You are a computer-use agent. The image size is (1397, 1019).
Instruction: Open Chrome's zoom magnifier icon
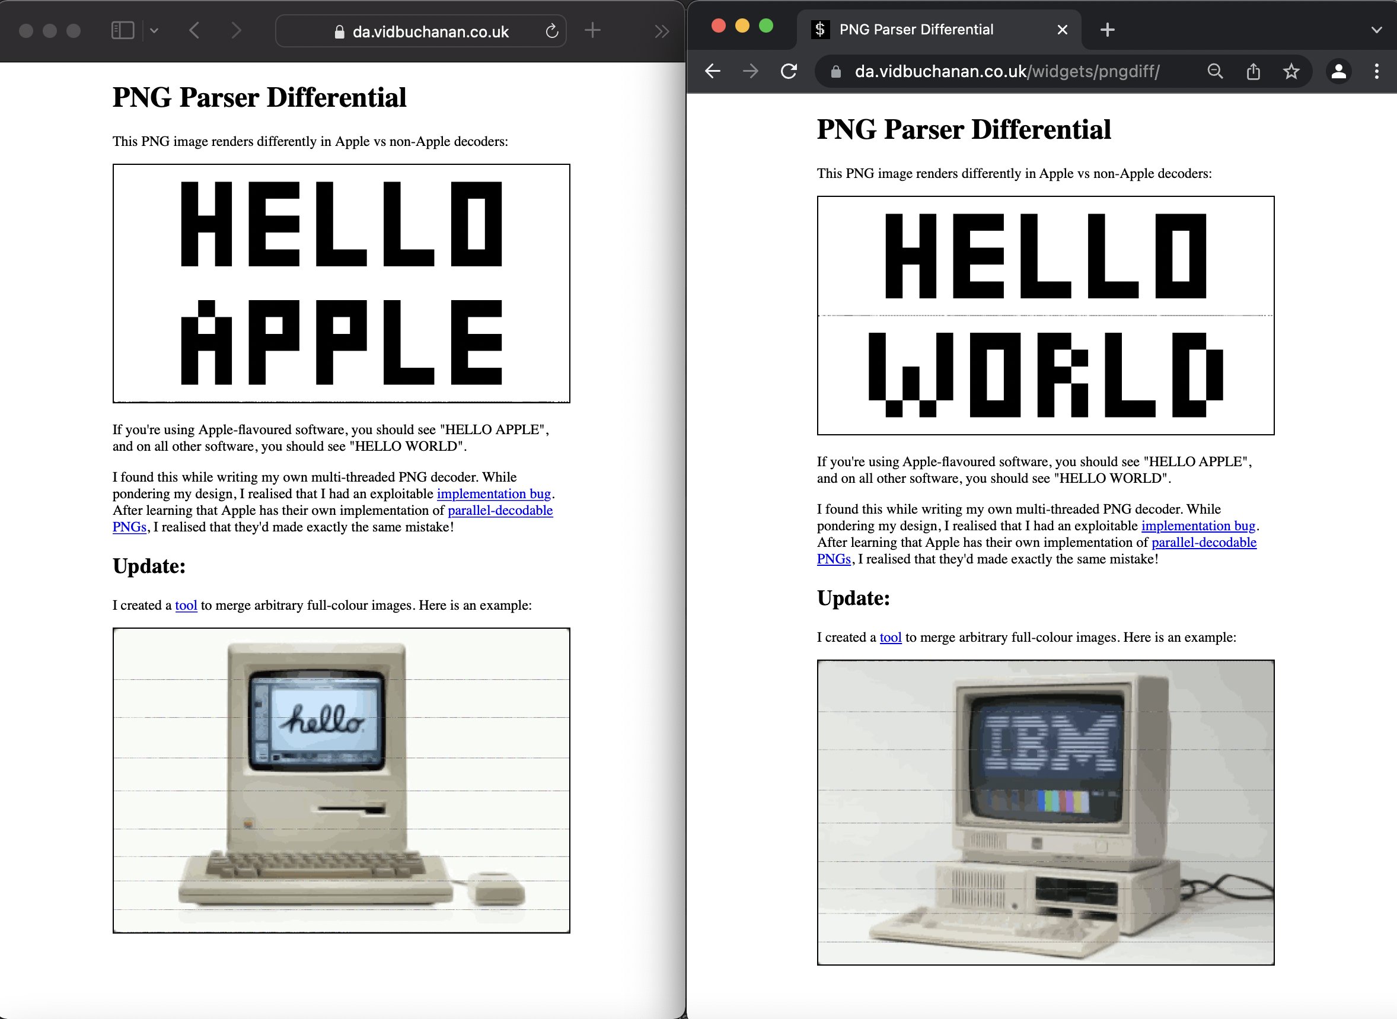coord(1214,72)
